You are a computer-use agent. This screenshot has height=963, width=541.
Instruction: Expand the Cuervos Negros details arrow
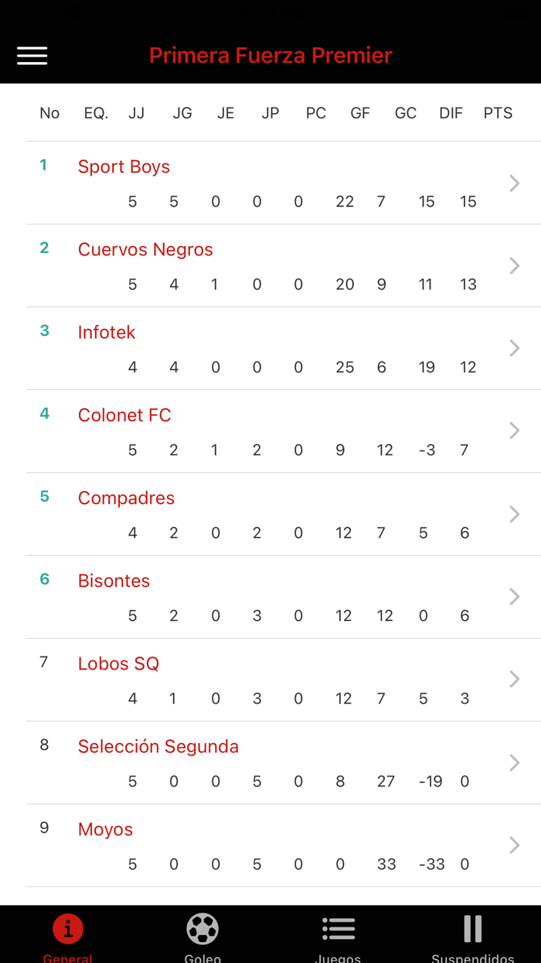513,266
